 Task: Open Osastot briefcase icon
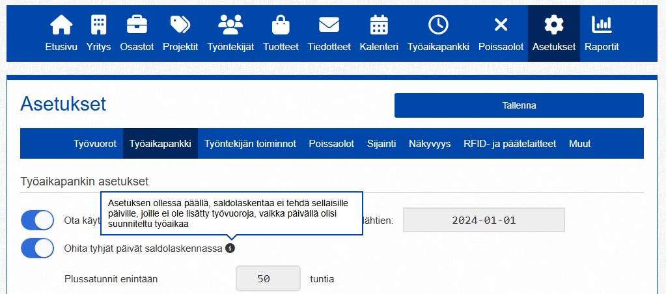point(137,25)
